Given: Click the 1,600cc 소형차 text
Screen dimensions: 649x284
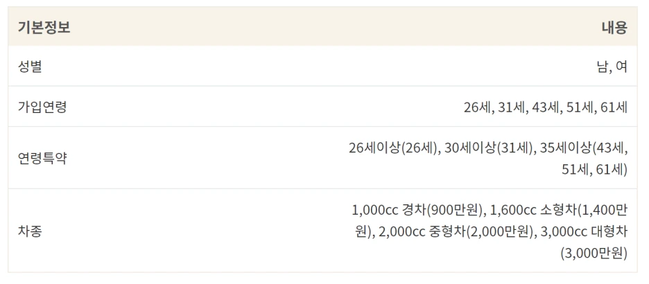Looking at the screenshot, I should tap(533, 211).
